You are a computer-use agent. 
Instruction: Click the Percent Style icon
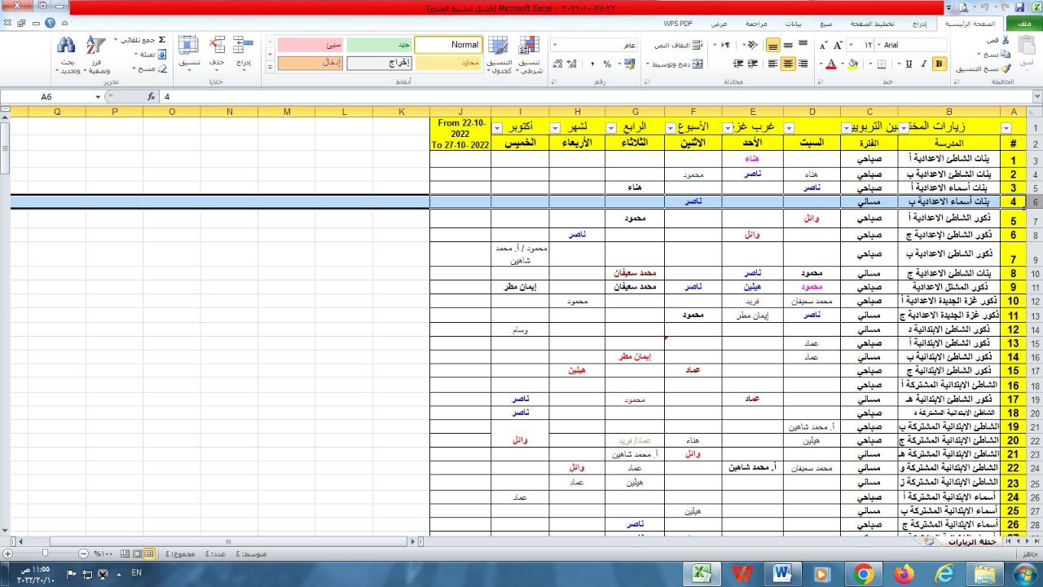[607, 64]
